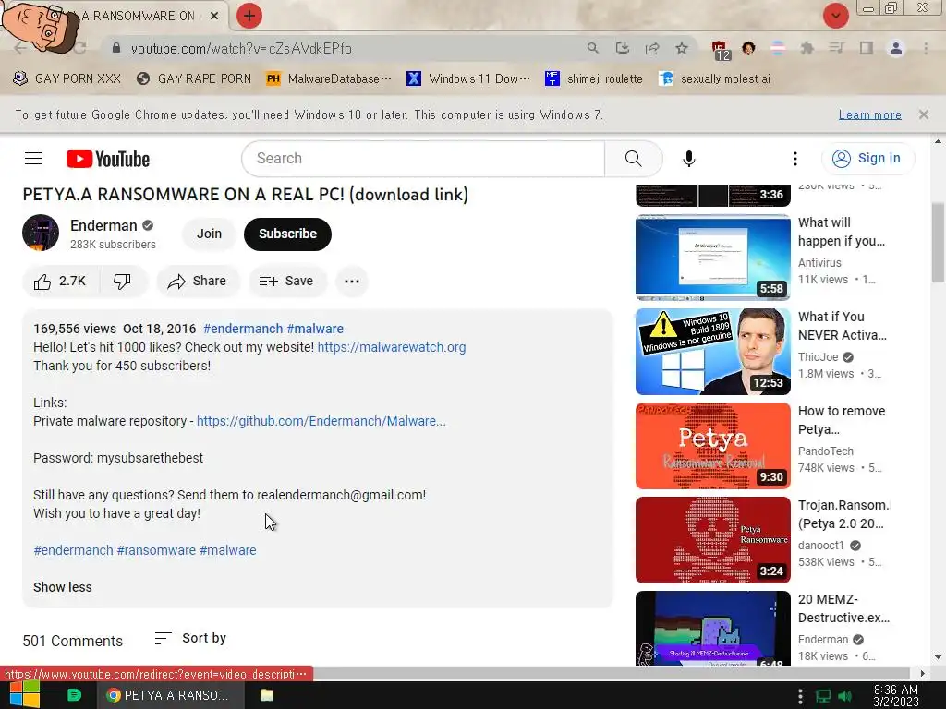946x709 pixels.
Task: Open Chrome three-dot menu
Action: tap(926, 48)
